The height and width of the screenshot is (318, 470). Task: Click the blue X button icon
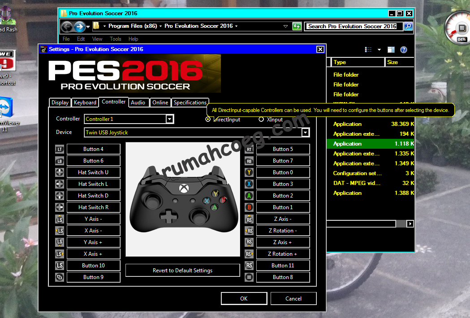click(x=249, y=184)
